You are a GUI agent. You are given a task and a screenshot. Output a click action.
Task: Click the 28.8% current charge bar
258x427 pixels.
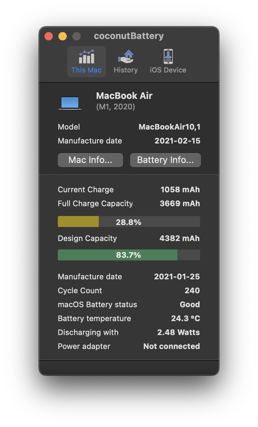point(129,222)
